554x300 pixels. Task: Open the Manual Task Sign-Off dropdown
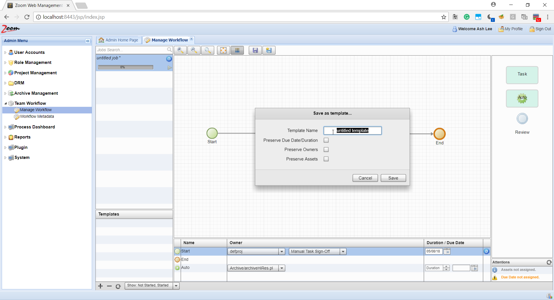pos(343,252)
